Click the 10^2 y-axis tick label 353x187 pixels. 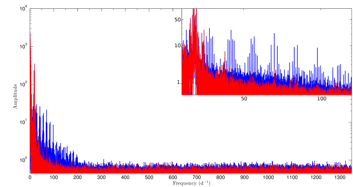coord(24,85)
